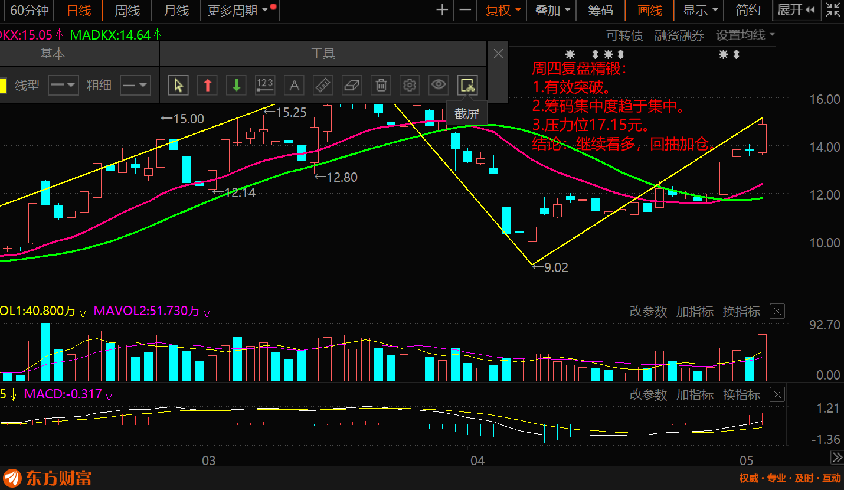Viewport: 844px width, 490px height.
Task: Click the 融资融券 margin trading link
Action: pyautogui.click(x=679, y=35)
